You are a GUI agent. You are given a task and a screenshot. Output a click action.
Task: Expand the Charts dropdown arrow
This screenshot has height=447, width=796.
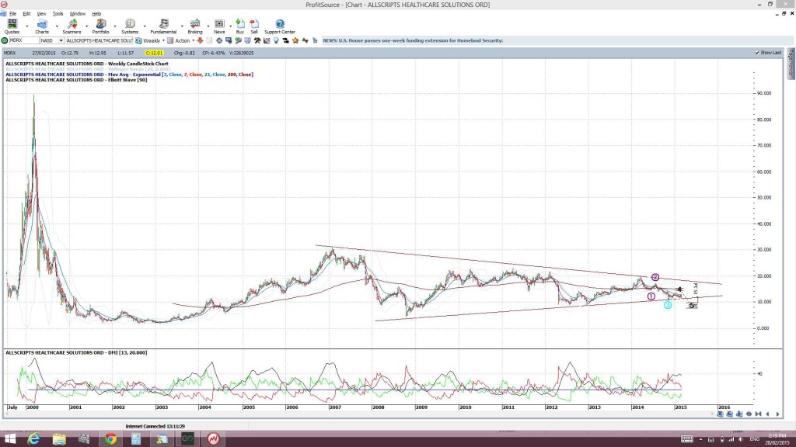[56, 26]
